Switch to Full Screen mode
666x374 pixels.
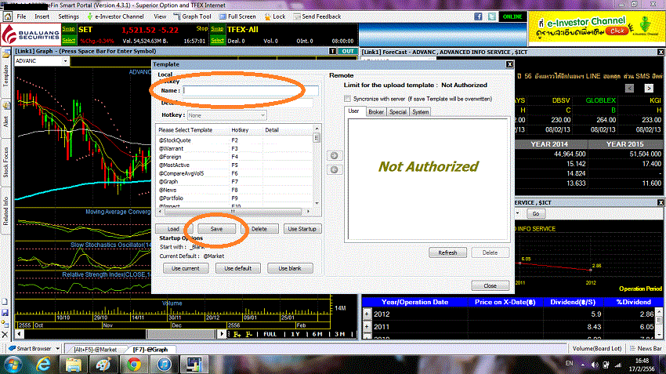click(237, 16)
